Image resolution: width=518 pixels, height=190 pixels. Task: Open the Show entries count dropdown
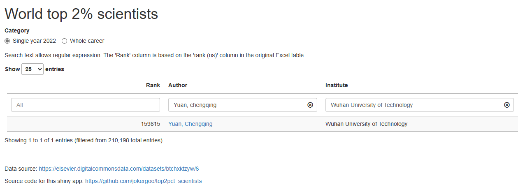(x=33, y=69)
